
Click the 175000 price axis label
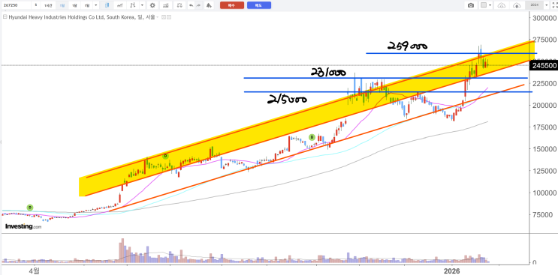[544, 127]
